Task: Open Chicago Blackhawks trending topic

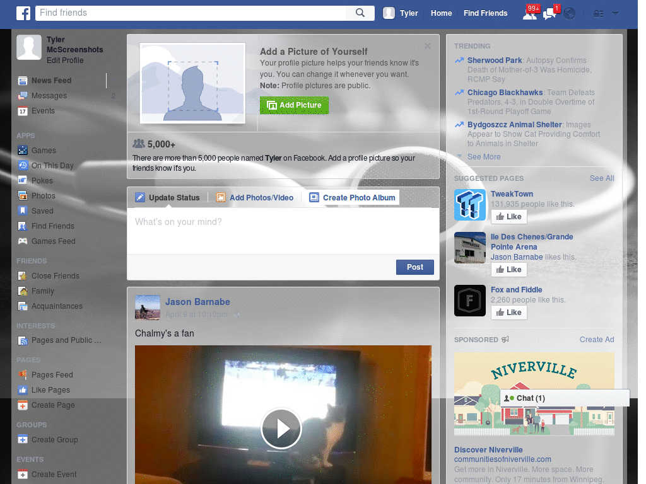Action: pyautogui.click(x=505, y=93)
